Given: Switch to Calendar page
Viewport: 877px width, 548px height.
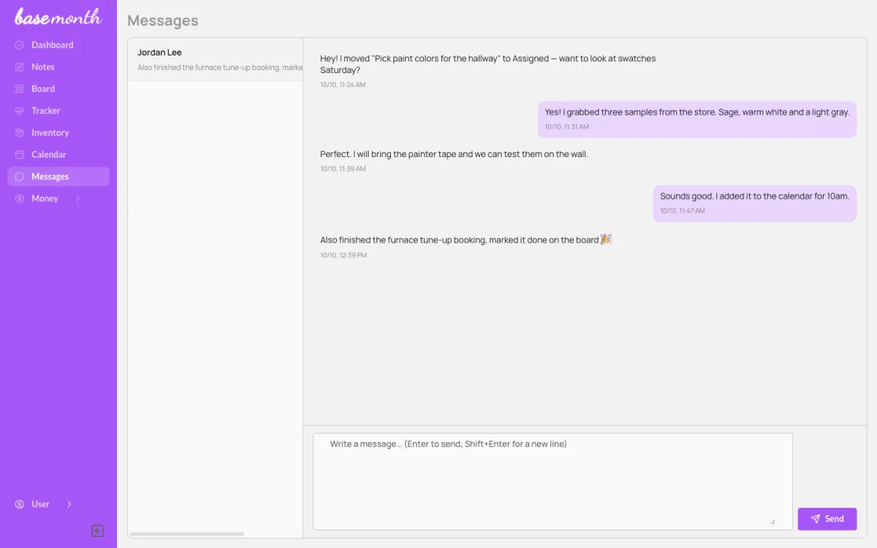Looking at the screenshot, I should pyautogui.click(x=58, y=155).
